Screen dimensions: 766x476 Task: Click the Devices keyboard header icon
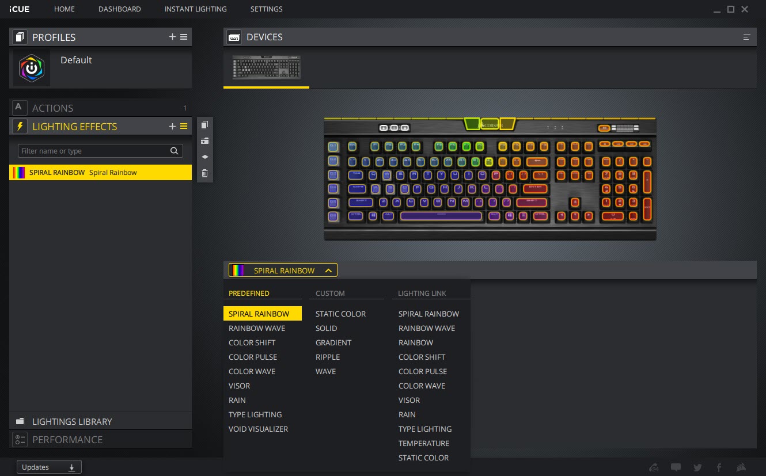point(234,37)
